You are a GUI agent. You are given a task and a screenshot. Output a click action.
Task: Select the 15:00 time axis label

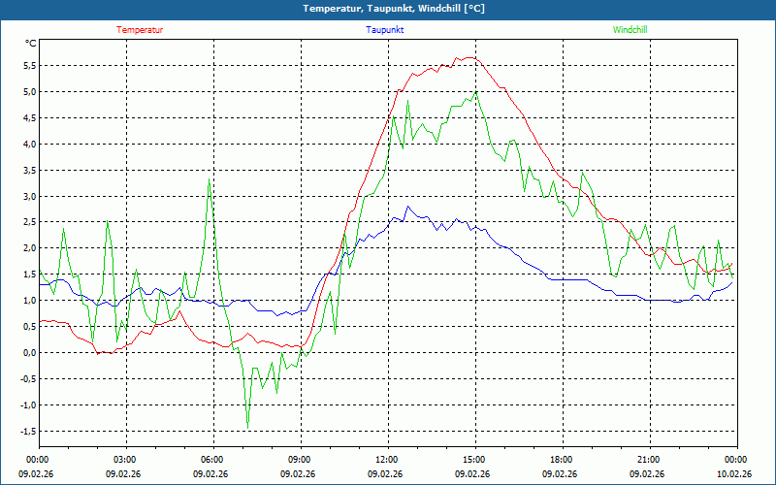(474, 460)
